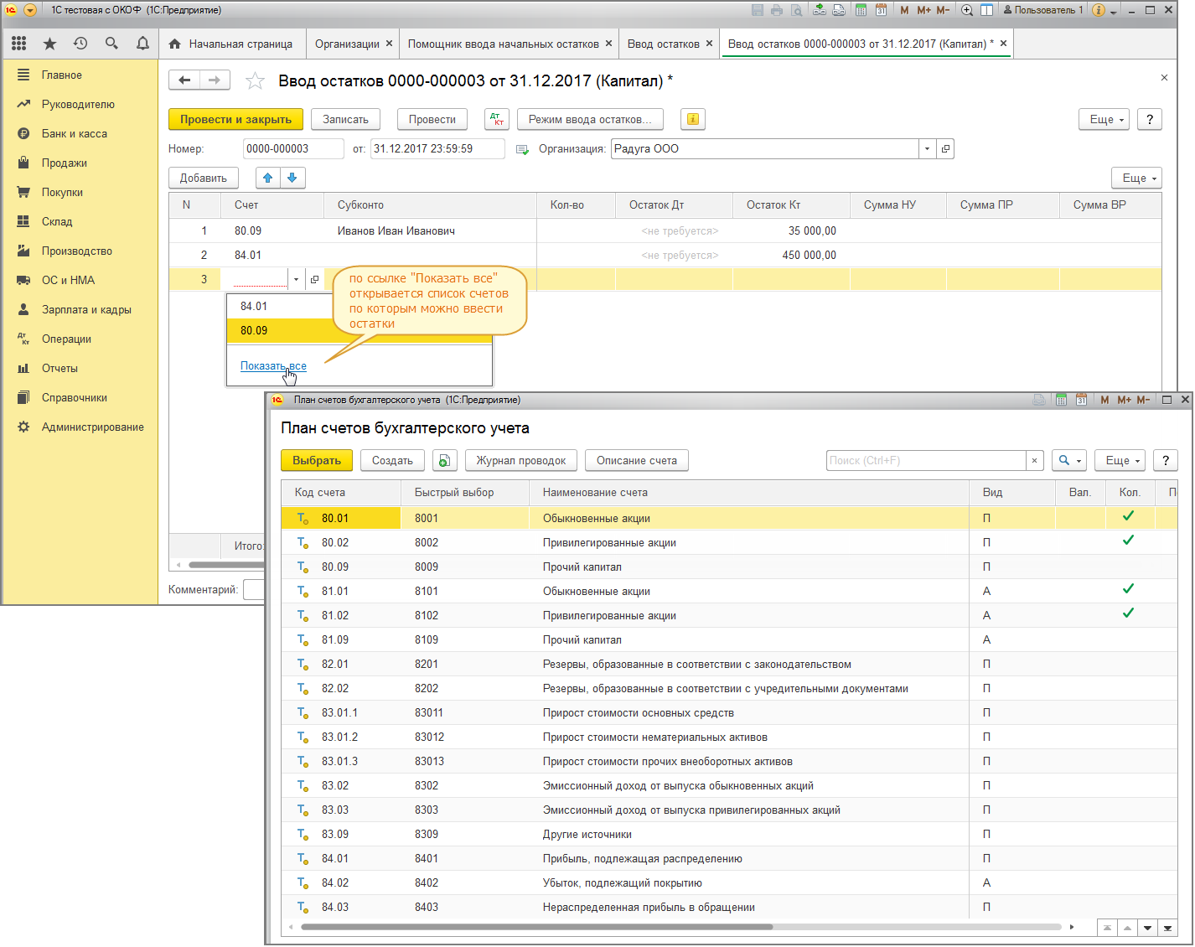Click the Номер field 0000-000003

point(293,148)
